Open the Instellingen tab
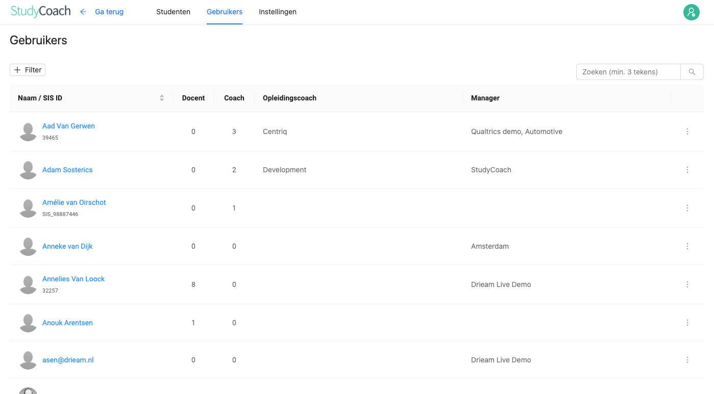 point(278,12)
